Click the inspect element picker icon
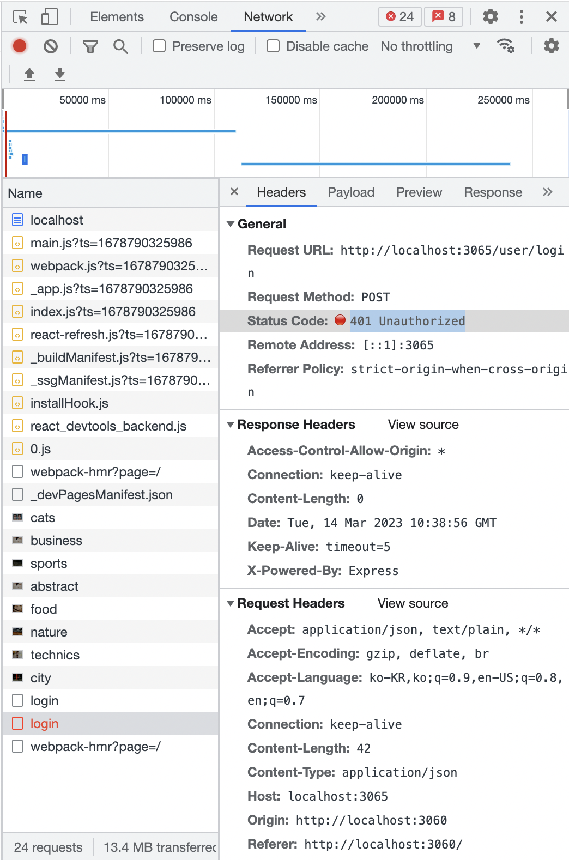 20,17
